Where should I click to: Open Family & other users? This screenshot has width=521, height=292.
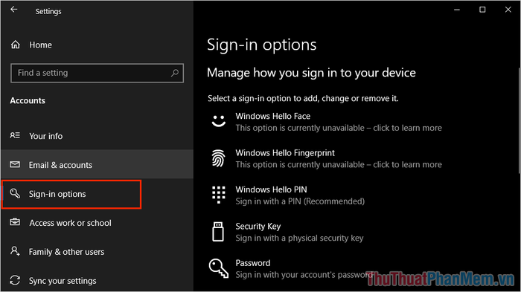pos(97,252)
